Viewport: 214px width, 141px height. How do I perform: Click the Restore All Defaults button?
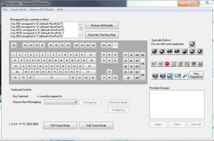(x=102, y=25)
